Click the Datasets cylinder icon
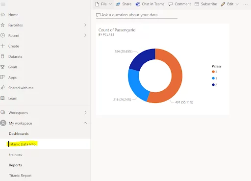Screen dimensions: 251x181 [x=2, y=56]
